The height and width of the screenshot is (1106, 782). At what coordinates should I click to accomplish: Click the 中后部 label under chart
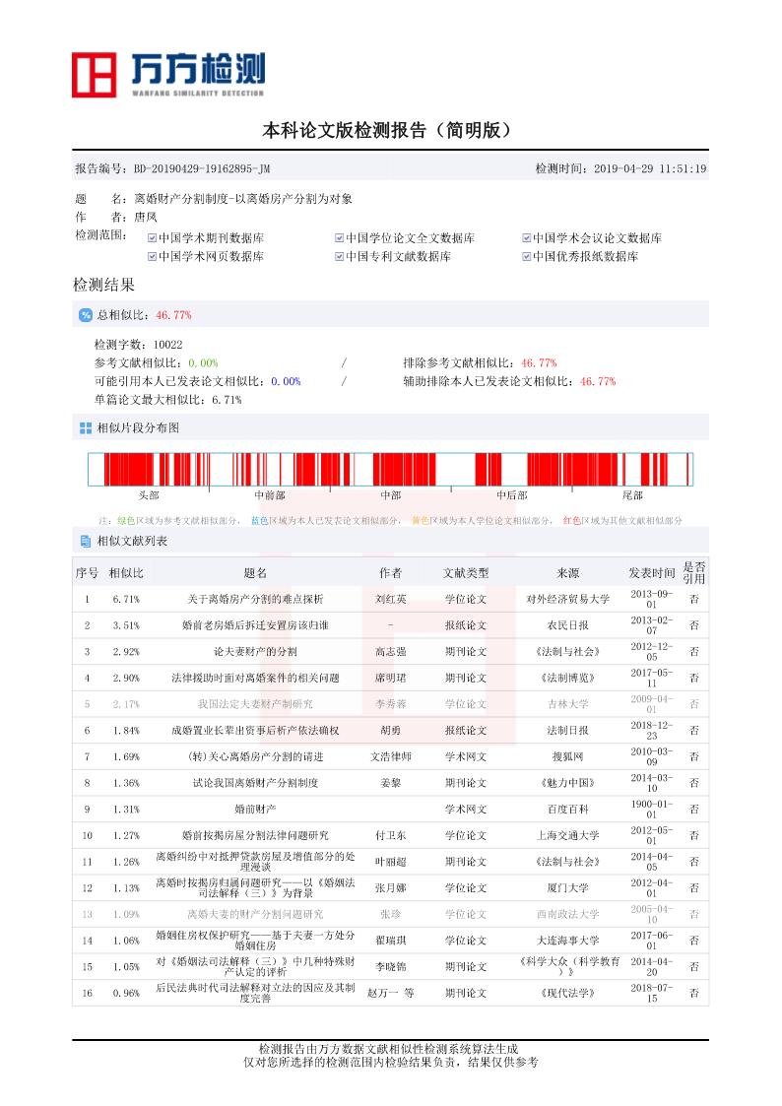click(512, 495)
